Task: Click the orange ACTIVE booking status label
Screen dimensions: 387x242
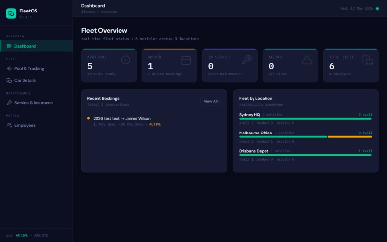Action: coord(155,124)
